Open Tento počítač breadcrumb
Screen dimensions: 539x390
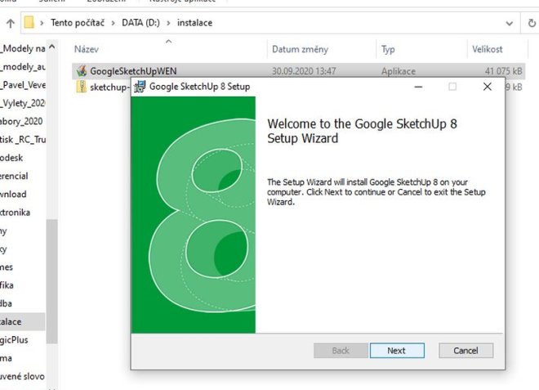tap(78, 23)
